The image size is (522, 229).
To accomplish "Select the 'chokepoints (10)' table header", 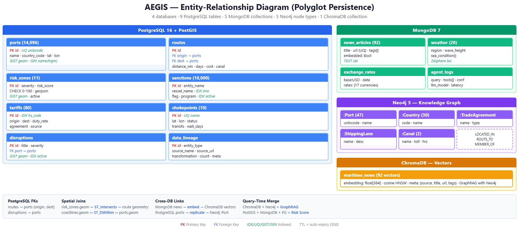I will click(248, 108).
